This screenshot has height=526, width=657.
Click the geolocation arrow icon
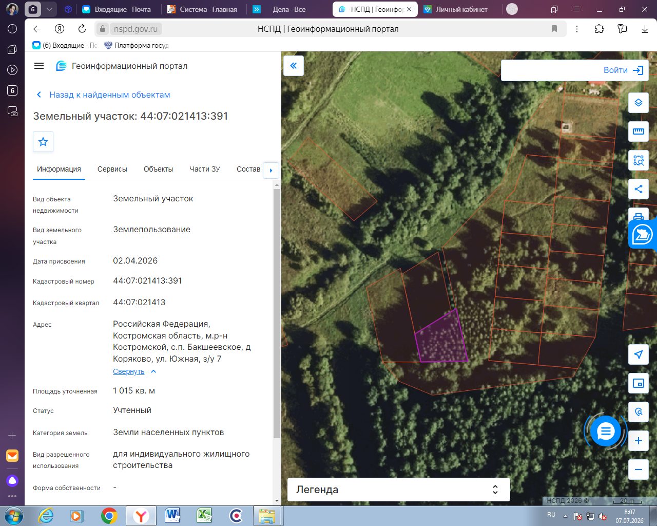coord(639,354)
